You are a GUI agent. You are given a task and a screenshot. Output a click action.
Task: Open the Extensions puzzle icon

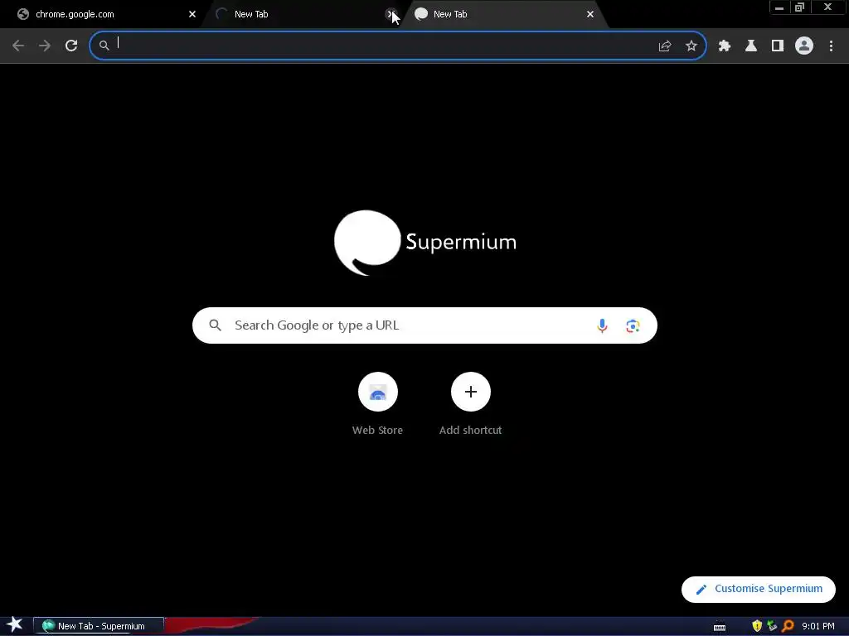coord(725,46)
